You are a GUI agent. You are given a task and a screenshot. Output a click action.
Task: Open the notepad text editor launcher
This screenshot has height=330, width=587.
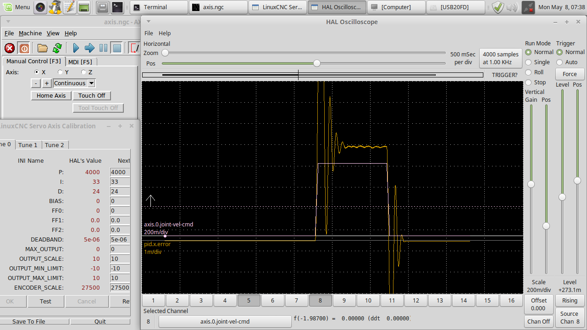69,7
